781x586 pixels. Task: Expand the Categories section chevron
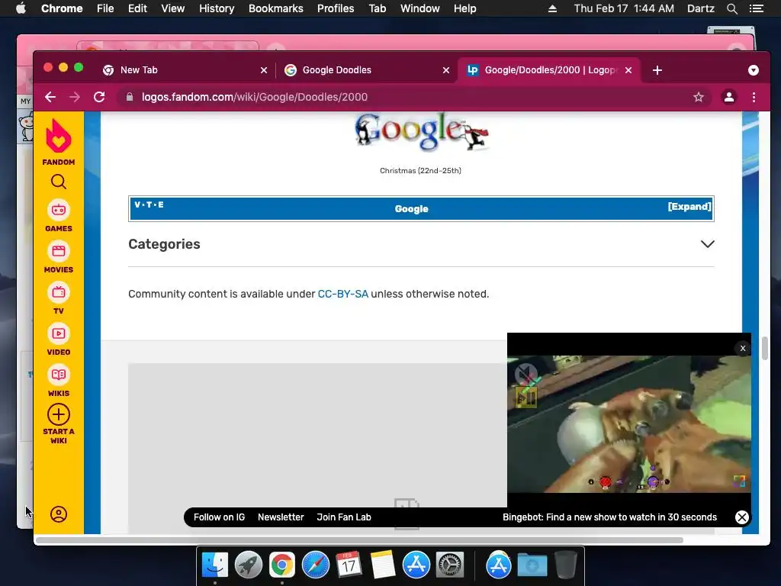[707, 244]
